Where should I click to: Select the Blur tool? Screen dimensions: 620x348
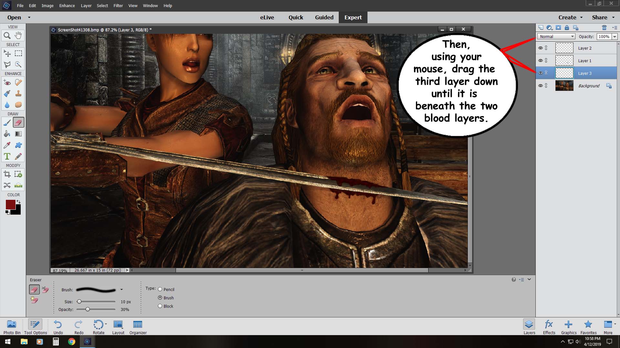[7, 105]
